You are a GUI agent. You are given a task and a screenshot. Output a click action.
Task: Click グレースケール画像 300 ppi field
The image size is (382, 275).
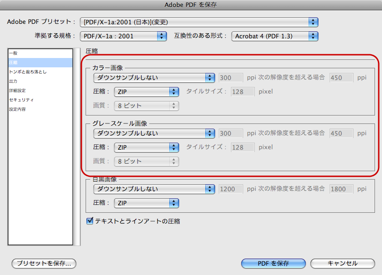tap(231, 133)
